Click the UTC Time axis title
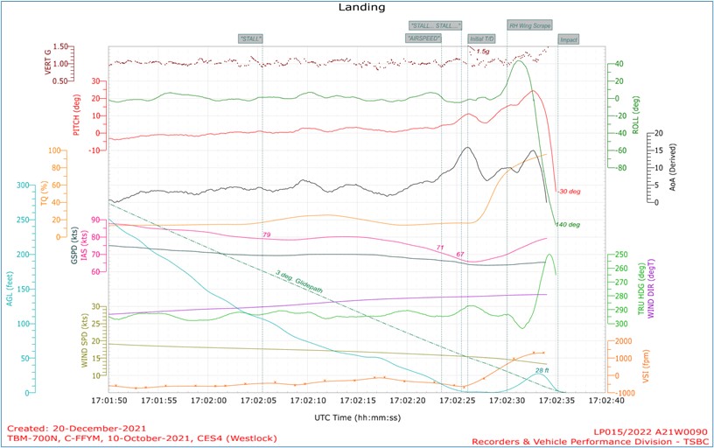The height and width of the screenshot is (448, 714). 357,418
